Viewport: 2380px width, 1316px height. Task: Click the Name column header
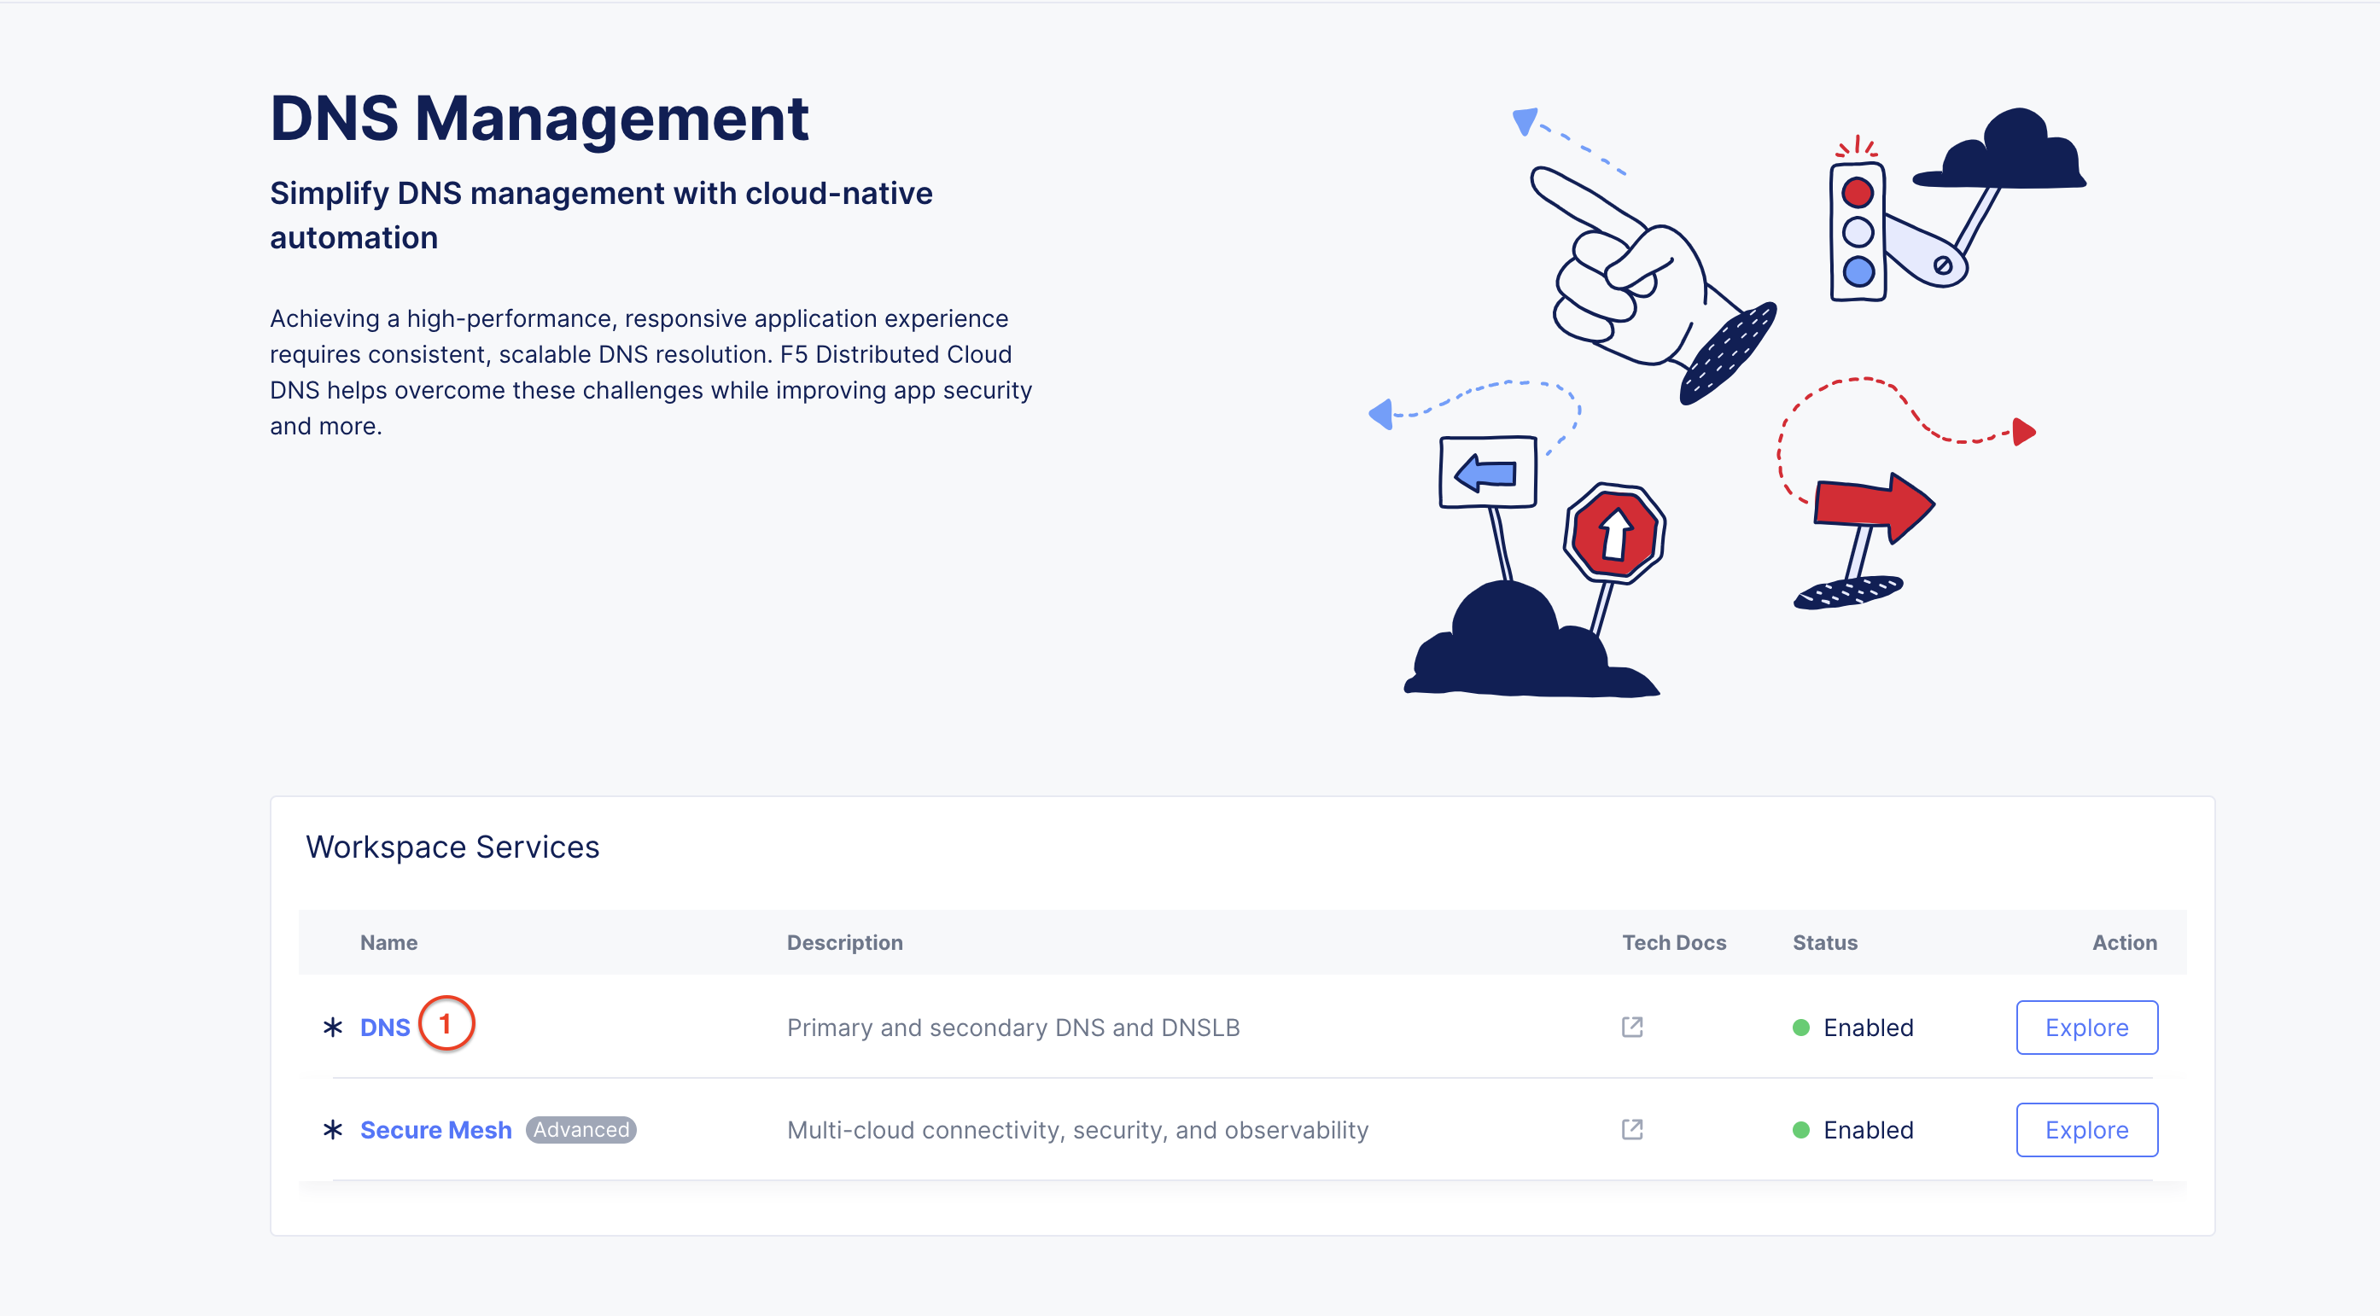(x=389, y=942)
